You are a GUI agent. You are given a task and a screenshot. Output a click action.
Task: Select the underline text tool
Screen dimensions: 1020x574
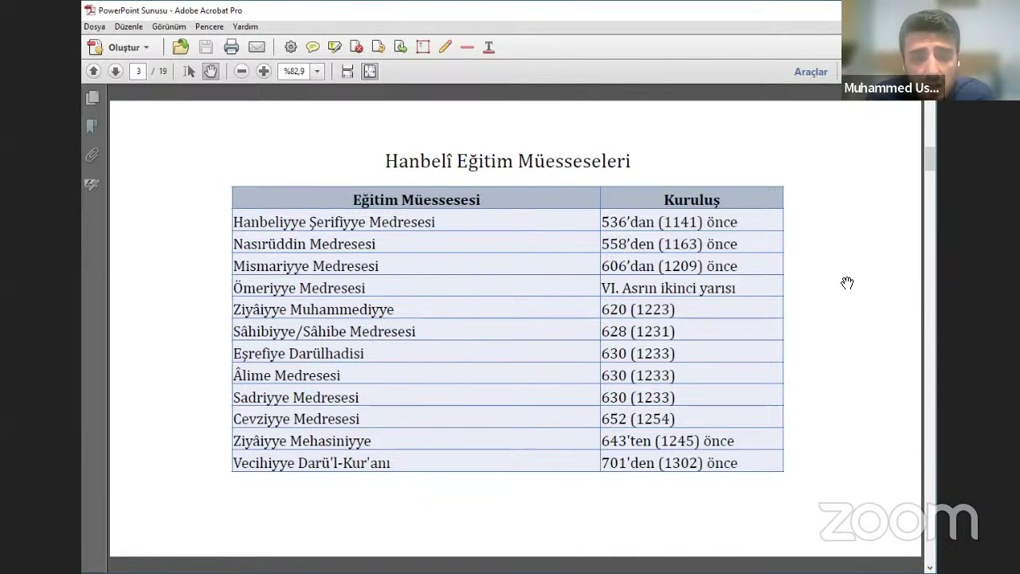(x=489, y=47)
